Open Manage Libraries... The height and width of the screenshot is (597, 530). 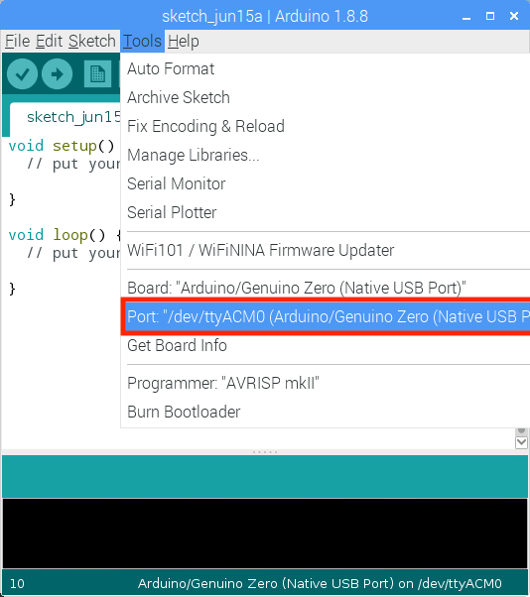pos(325,155)
